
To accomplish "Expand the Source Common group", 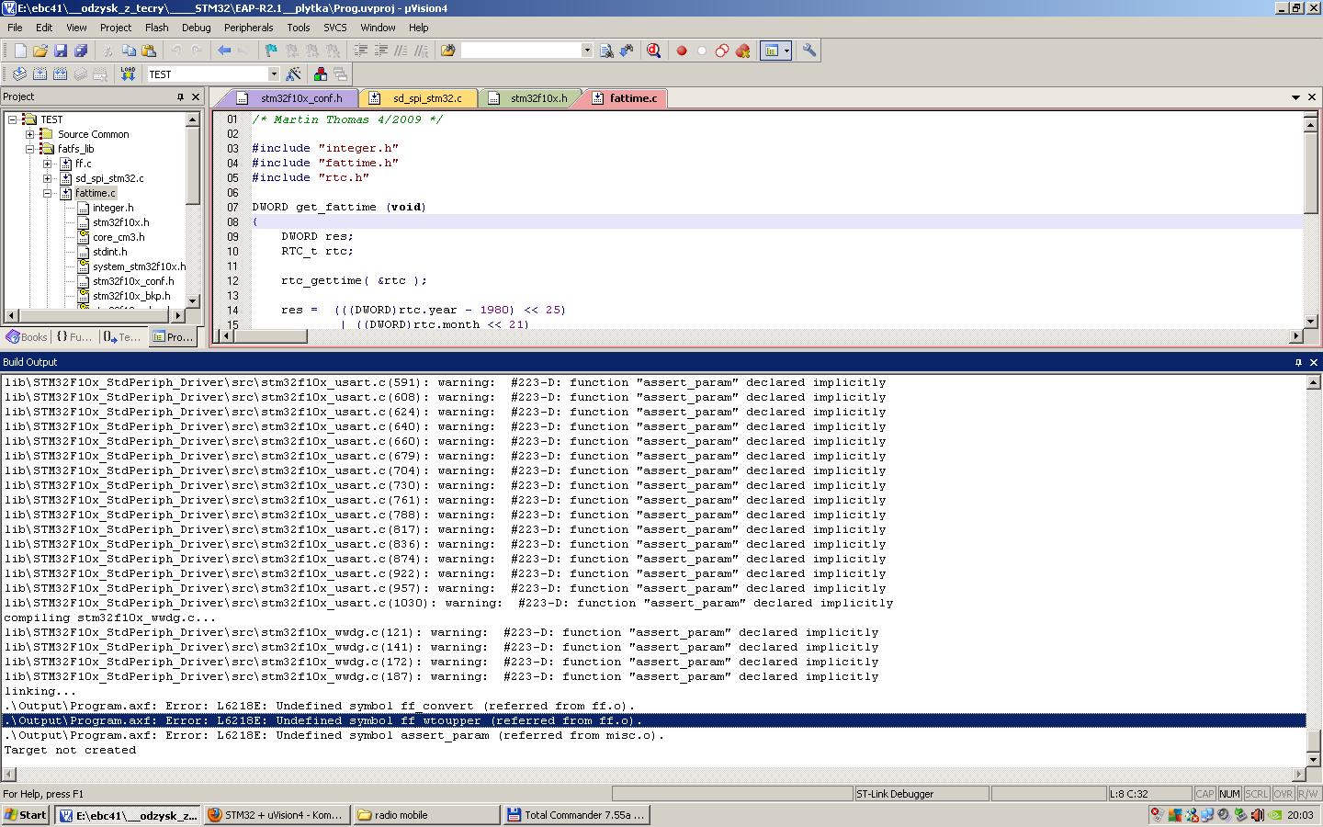I will (x=30, y=134).
